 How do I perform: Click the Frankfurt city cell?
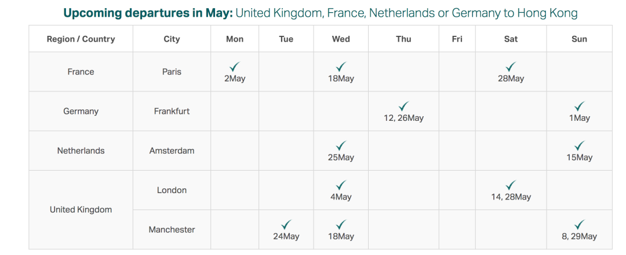pyautogui.click(x=172, y=111)
